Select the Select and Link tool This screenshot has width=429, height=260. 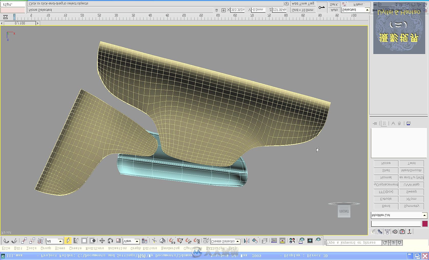click(24, 241)
